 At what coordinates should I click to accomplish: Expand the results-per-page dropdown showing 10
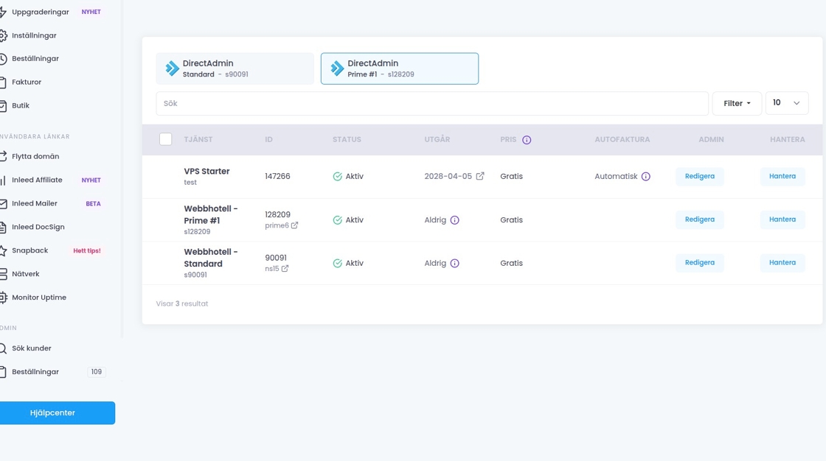click(786, 103)
